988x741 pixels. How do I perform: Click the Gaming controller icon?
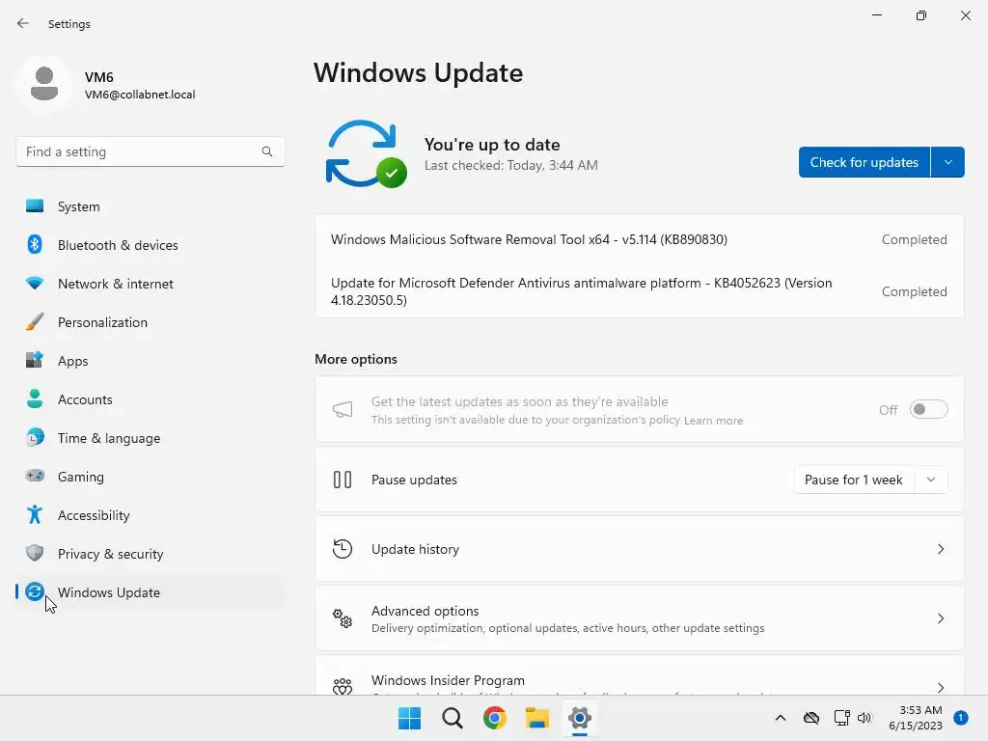pos(35,476)
